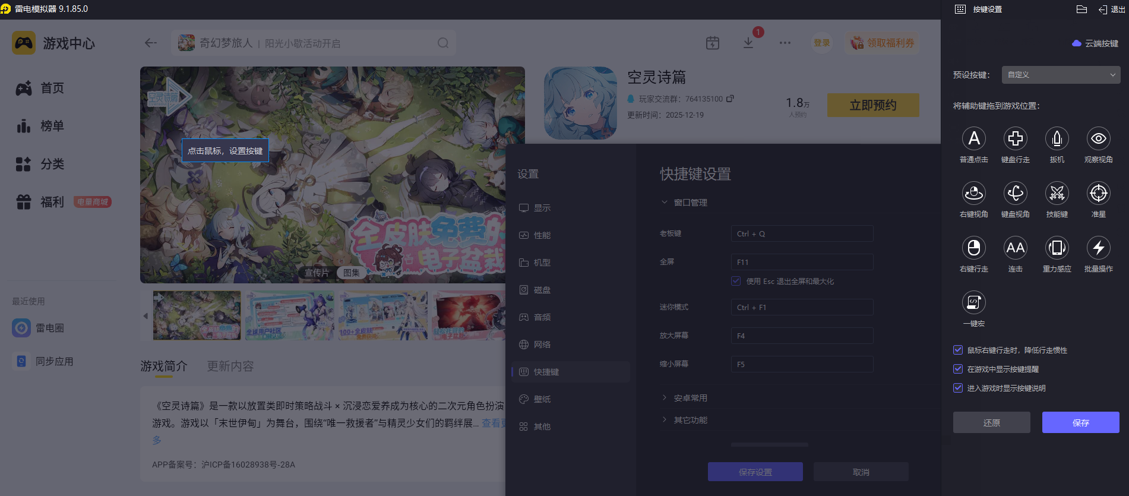The height and width of the screenshot is (496, 1129).
Task: Select the 右键视角 mouse view icon
Action: point(974,193)
